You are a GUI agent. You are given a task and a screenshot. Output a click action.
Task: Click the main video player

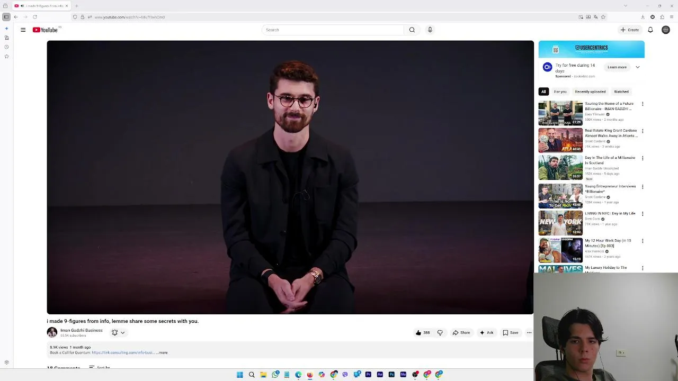[290, 177]
